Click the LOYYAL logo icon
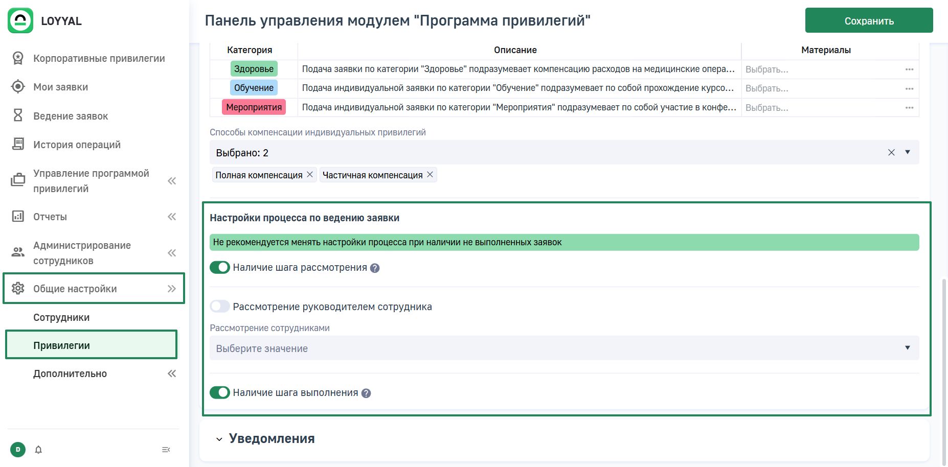 coord(20,20)
